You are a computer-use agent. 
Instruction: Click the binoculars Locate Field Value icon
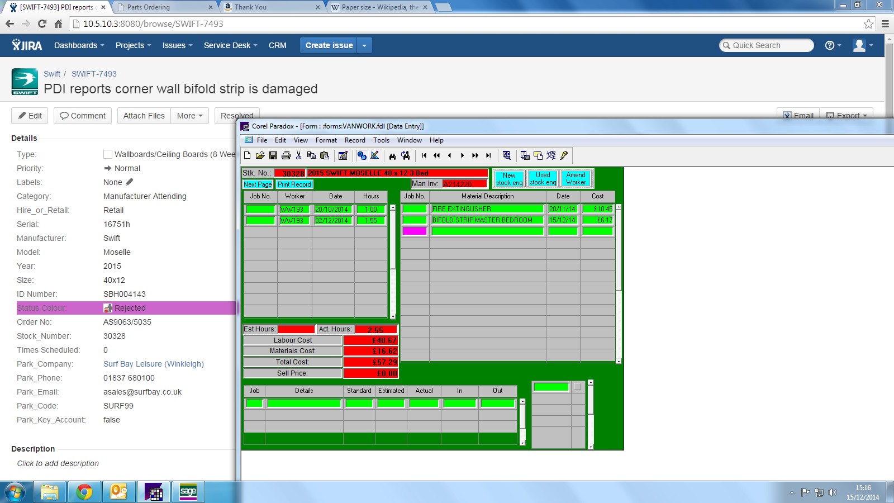tap(392, 155)
